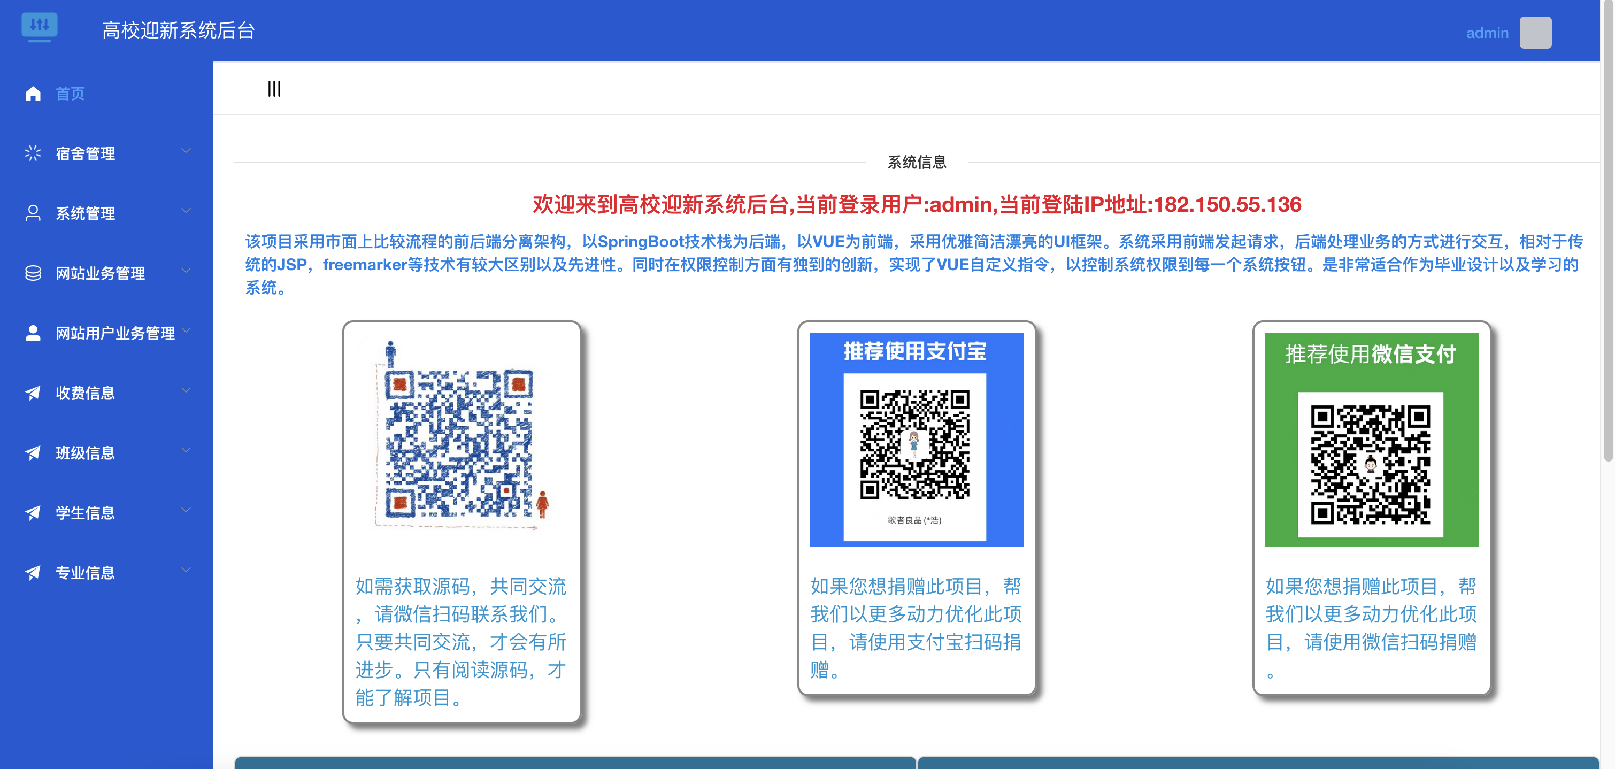This screenshot has width=1615, height=769.
Task: Click the sparkle icon beside 宿舍管理
Action: 33,153
